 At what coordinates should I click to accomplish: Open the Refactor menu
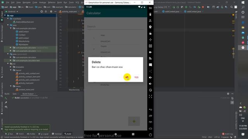pyautogui.click(x=52, y=3)
